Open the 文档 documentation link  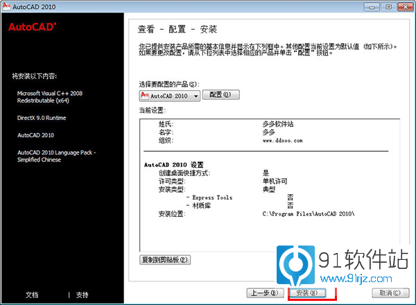pyautogui.click(x=32, y=295)
